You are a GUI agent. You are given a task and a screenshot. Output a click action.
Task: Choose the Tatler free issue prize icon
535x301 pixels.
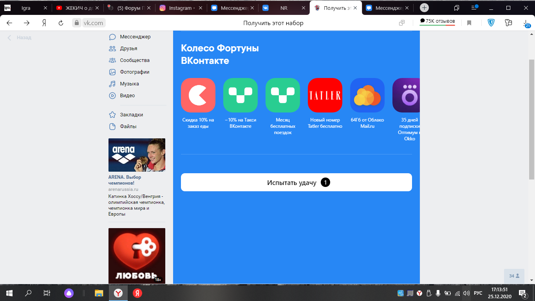pyautogui.click(x=325, y=95)
